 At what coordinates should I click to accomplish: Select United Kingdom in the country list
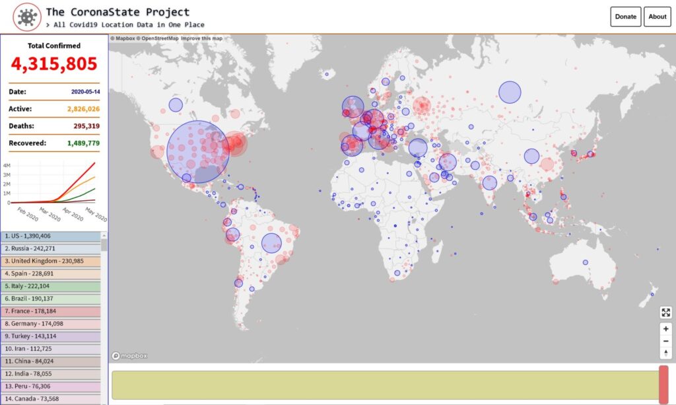(50, 261)
